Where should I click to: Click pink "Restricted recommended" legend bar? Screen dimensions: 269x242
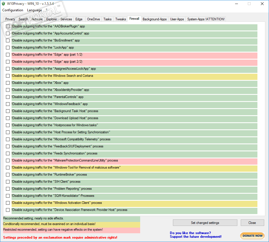point(71,230)
